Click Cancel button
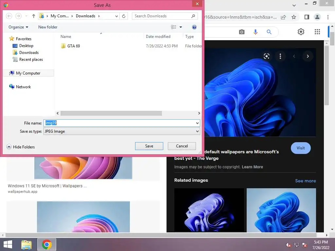This screenshot has height=251, width=335. tap(182, 146)
